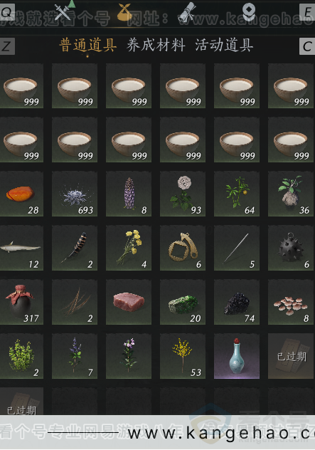Select the 普通道具 tab
This screenshot has height=450, width=315.
87,45
